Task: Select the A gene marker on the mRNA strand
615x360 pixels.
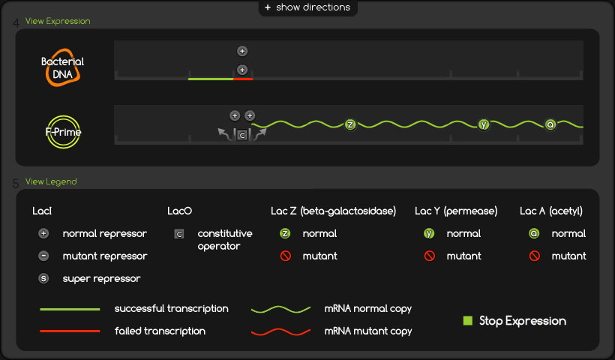Action: [550, 124]
